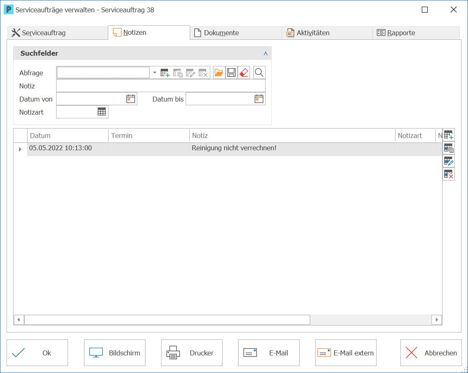Open Notizart lookup table icon
468x373 pixels.
coord(102,112)
